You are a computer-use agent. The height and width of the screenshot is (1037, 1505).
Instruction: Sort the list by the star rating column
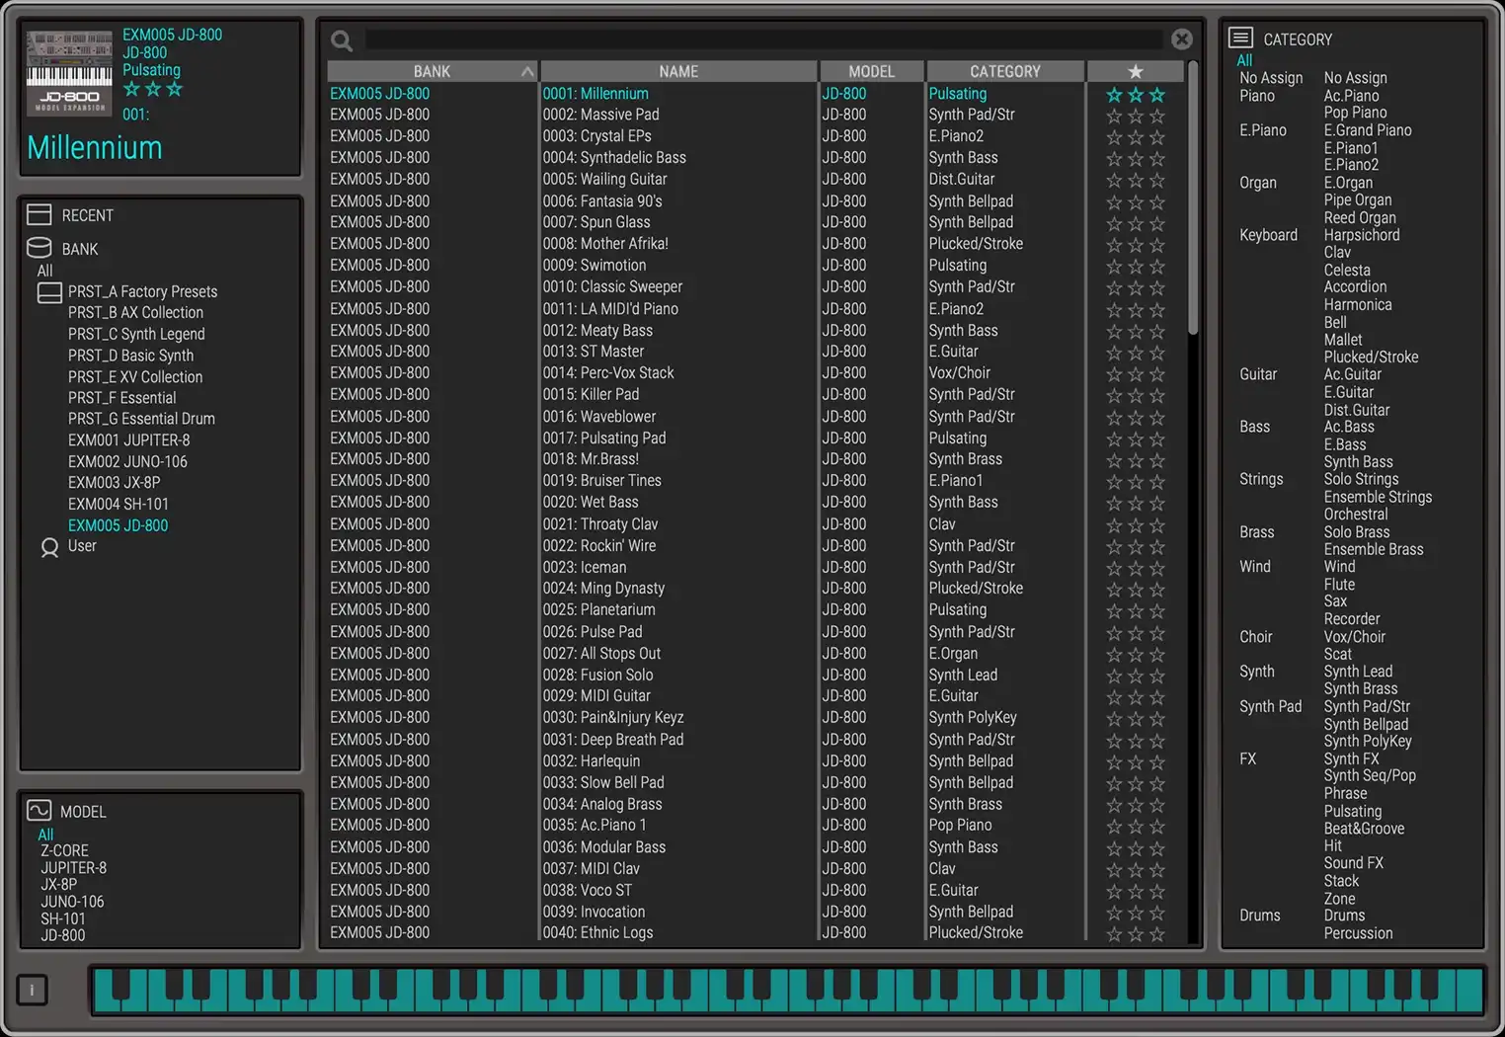pos(1135,72)
